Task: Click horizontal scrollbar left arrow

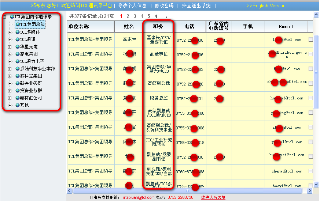Action: coord(69,191)
